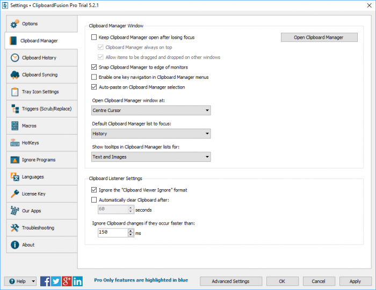
Task: Toggle Allow items to be dragged and dropped
Action: point(101,57)
